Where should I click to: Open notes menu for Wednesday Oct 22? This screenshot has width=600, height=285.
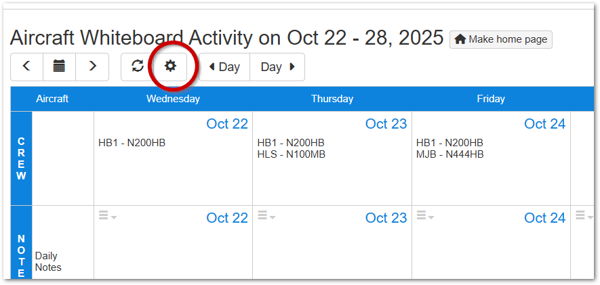click(x=108, y=216)
